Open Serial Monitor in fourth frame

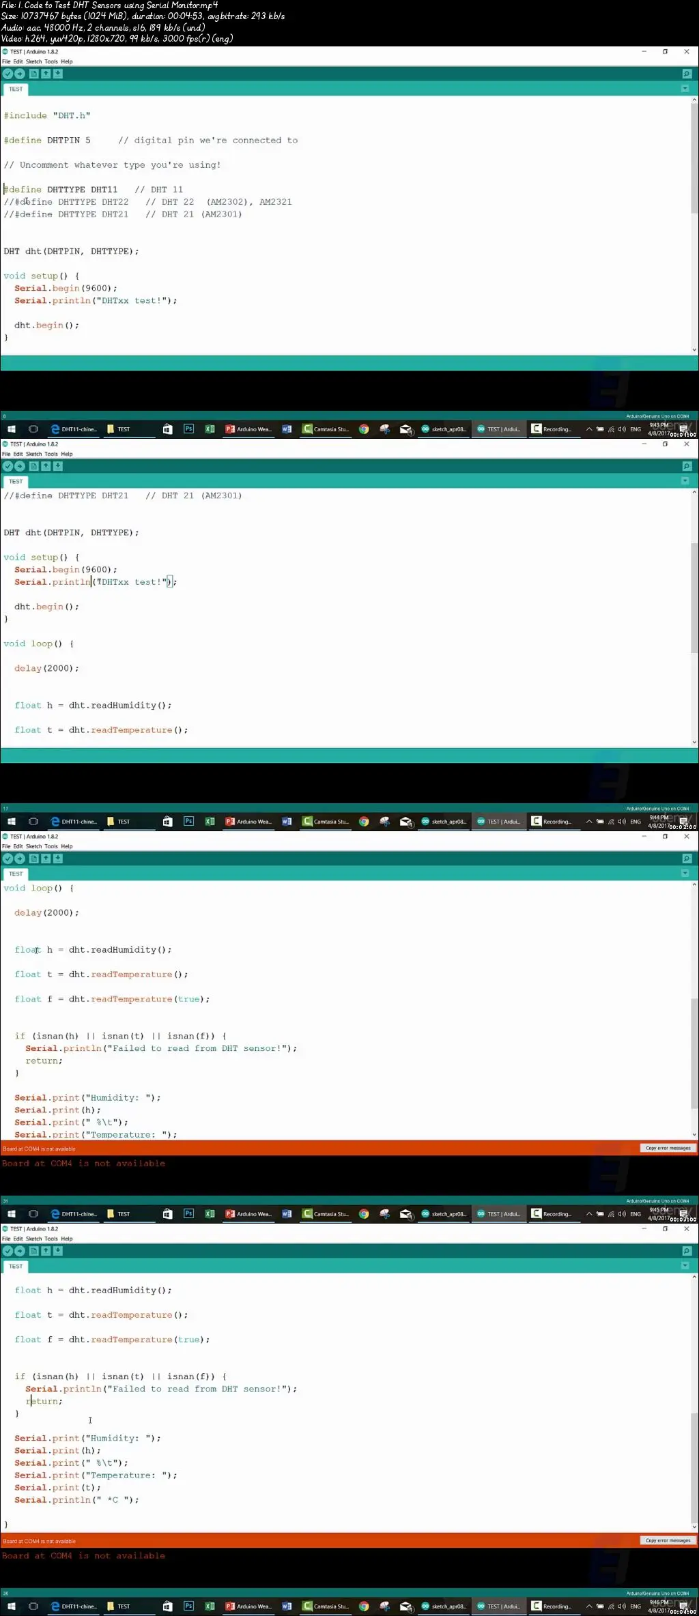pos(687,1251)
